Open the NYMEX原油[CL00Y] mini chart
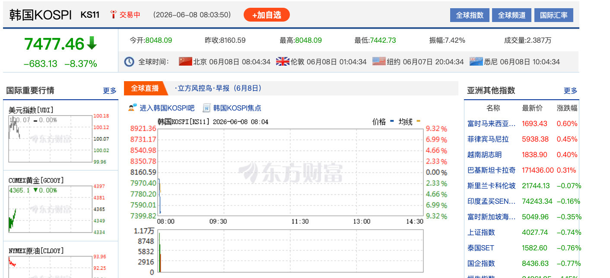Viewport: 610px width, 278px height. pyautogui.click(x=51, y=267)
